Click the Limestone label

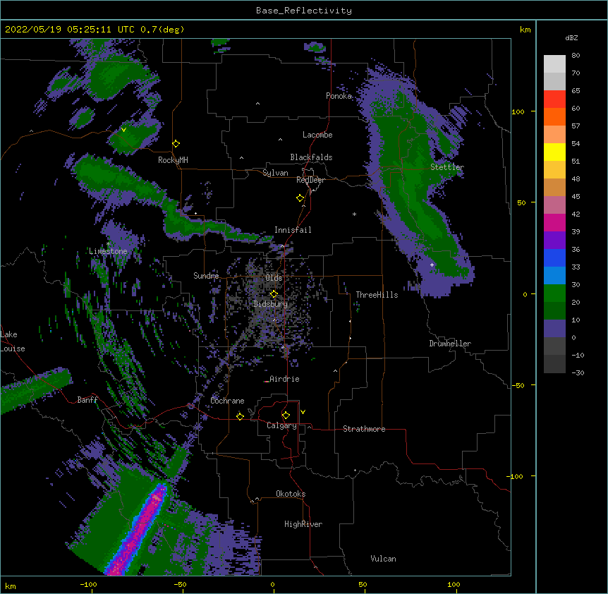tap(108, 251)
